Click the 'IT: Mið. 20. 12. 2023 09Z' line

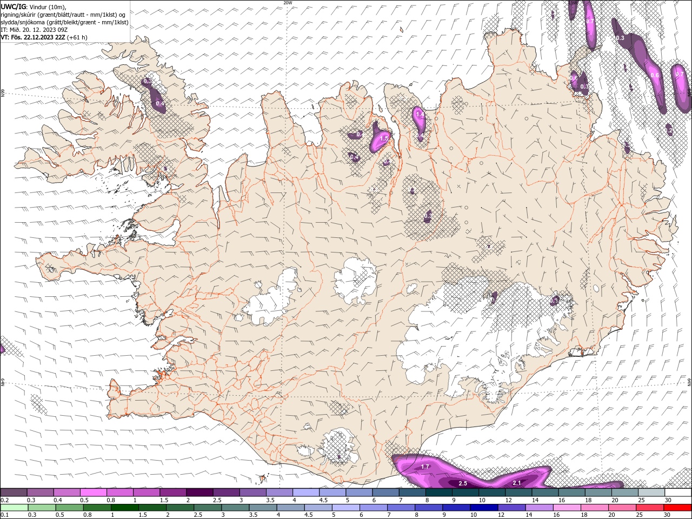[x=34, y=30]
